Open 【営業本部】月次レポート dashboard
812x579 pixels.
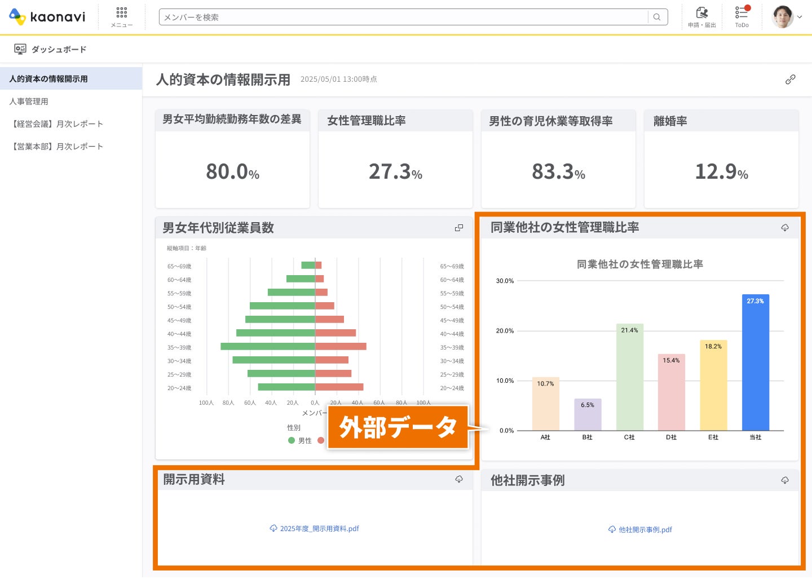pos(56,147)
